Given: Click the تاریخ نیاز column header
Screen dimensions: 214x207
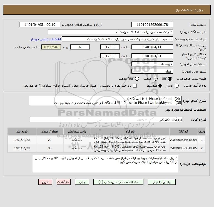Looking at the screenshot, I should (x=22, y=131).
